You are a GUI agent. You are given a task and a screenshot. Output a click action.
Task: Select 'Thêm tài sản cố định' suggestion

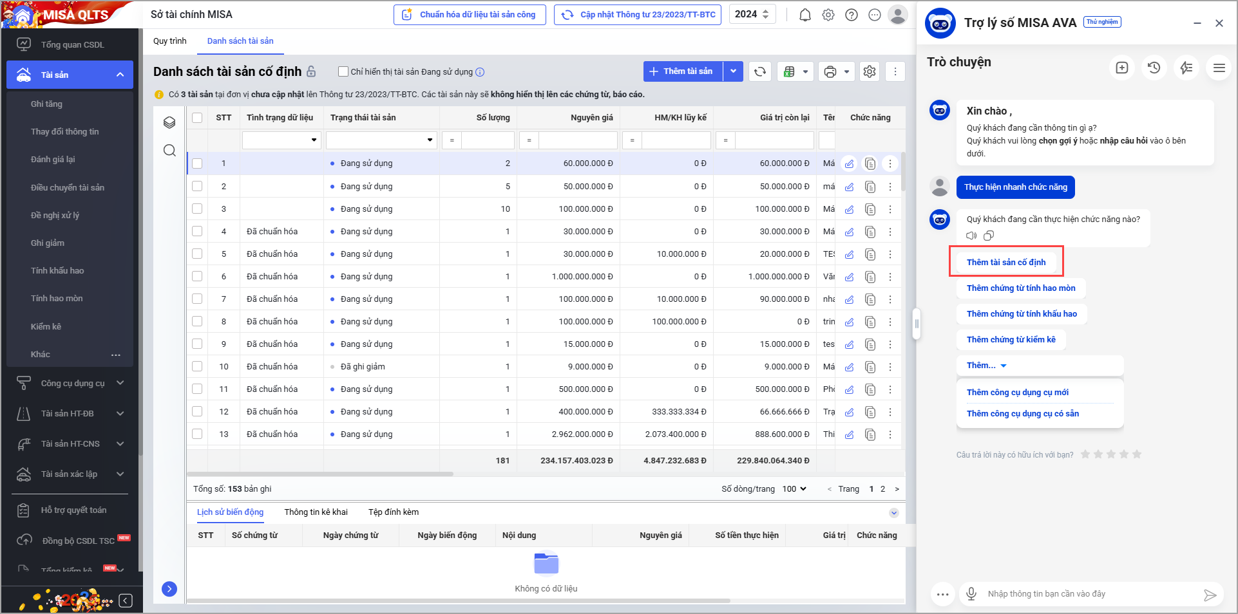[1005, 262]
